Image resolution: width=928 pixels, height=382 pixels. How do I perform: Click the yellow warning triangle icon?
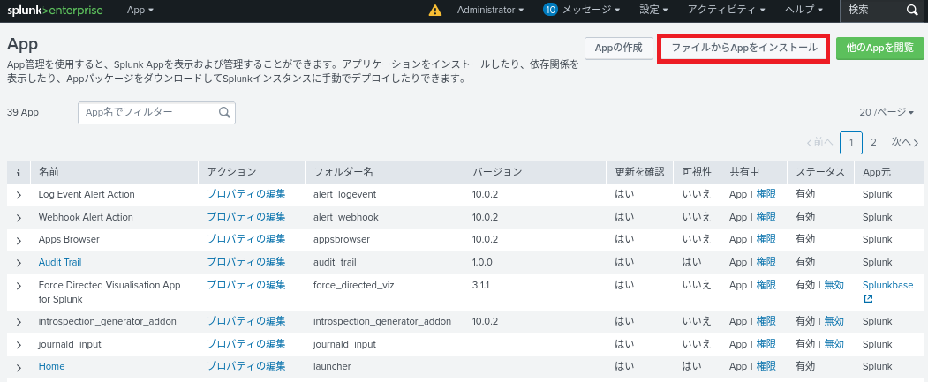click(434, 11)
